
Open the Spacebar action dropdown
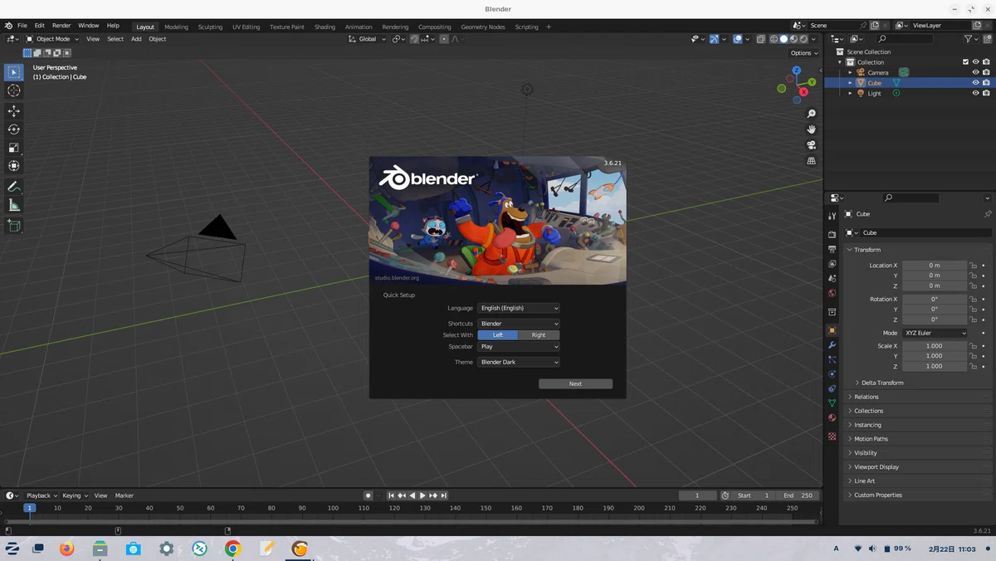519,347
